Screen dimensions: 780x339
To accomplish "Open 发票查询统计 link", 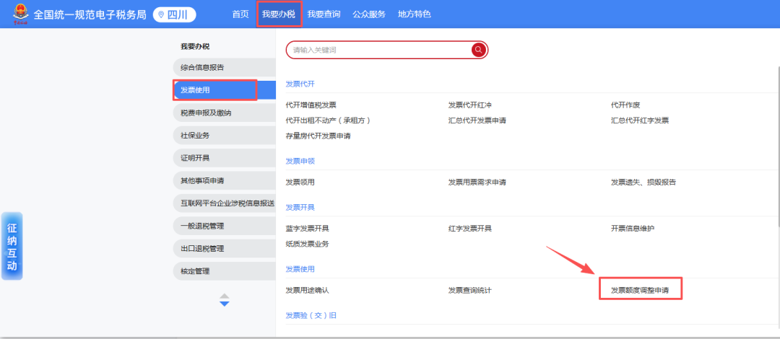I will click(469, 290).
